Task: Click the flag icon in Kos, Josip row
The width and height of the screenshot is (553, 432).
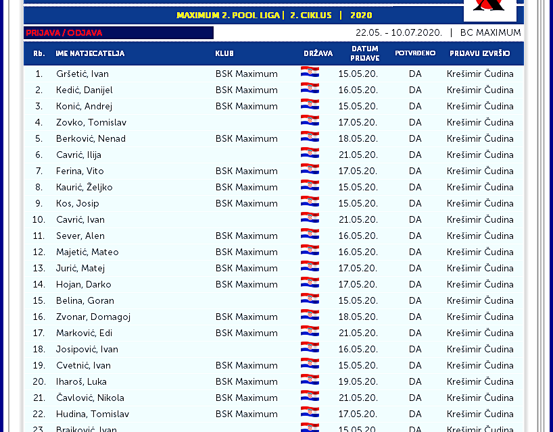Action: point(310,201)
